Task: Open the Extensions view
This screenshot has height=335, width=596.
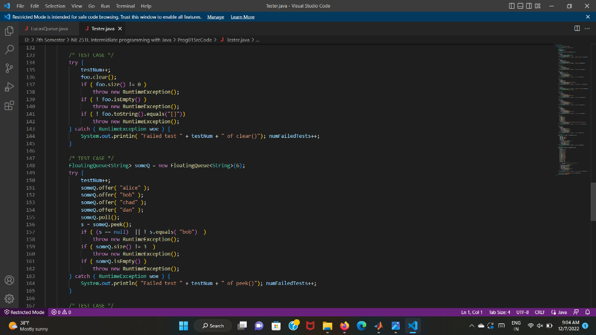Action: click(x=9, y=105)
